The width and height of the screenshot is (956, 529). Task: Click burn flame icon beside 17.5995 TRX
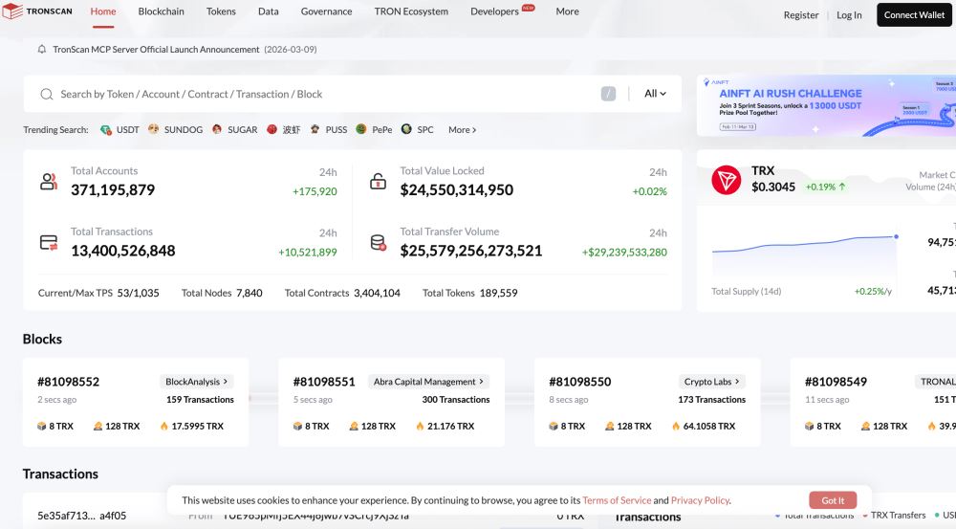click(164, 426)
